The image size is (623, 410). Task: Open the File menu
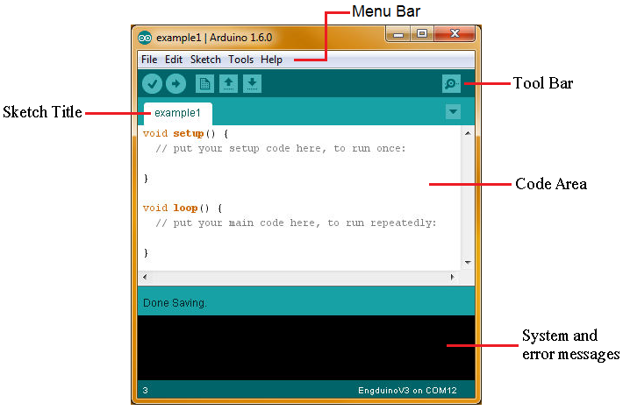point(149,60)
